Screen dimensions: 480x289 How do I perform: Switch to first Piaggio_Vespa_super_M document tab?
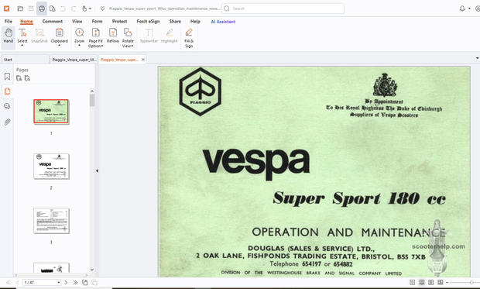coord(74,60)
